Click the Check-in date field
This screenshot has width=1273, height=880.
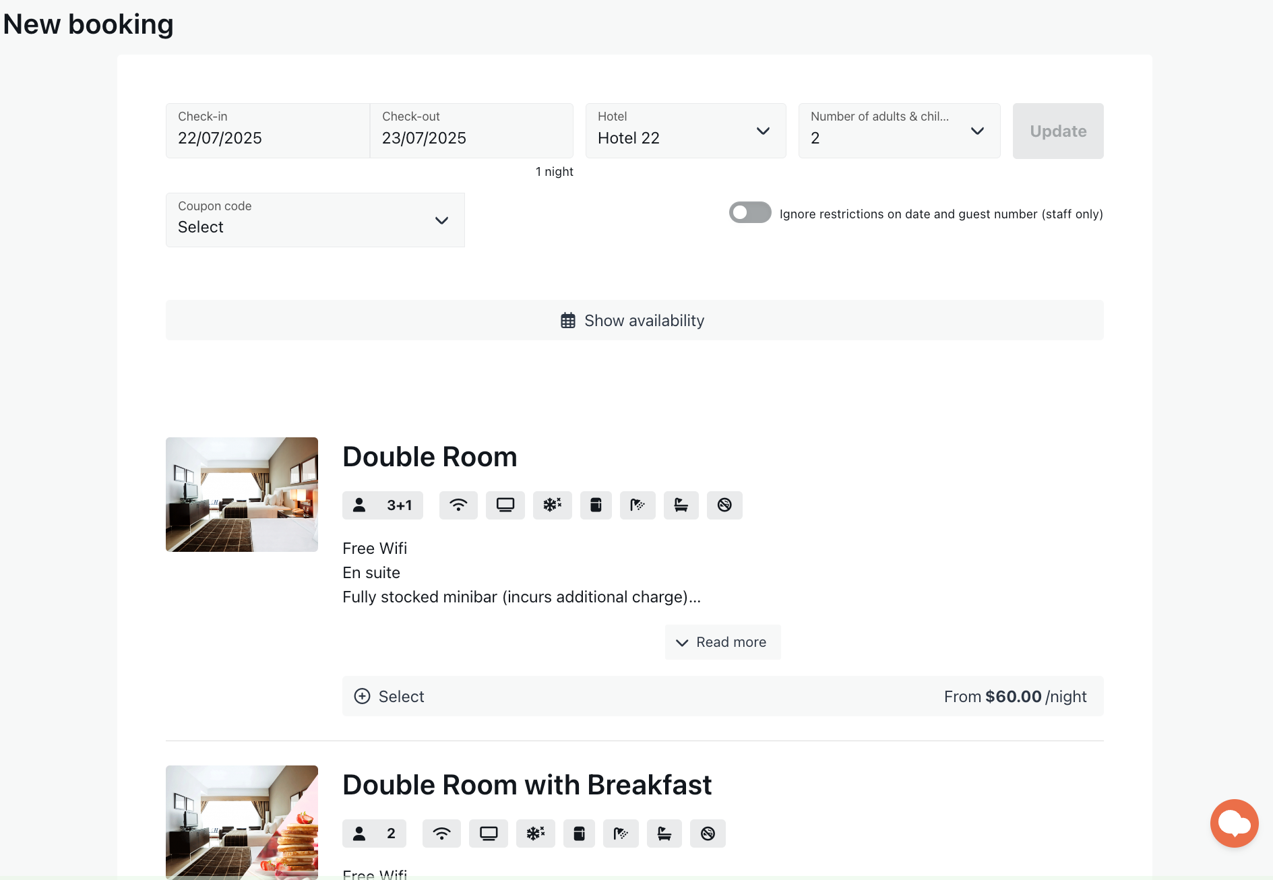pyautogui.click(x=268, y=131)
